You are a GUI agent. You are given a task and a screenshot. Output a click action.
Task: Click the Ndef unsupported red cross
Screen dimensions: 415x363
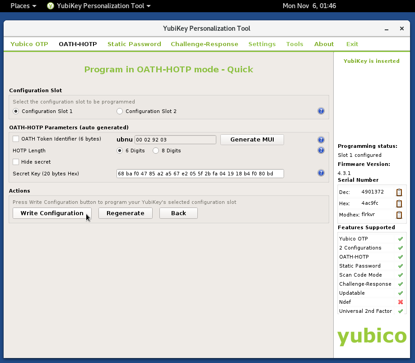click(401, 302)
